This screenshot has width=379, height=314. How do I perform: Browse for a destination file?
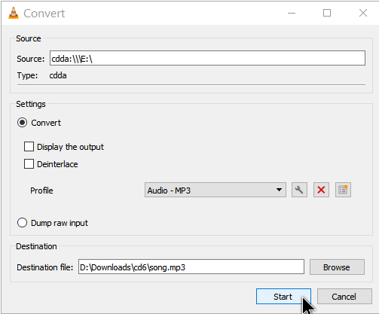(x=337, y=267)
